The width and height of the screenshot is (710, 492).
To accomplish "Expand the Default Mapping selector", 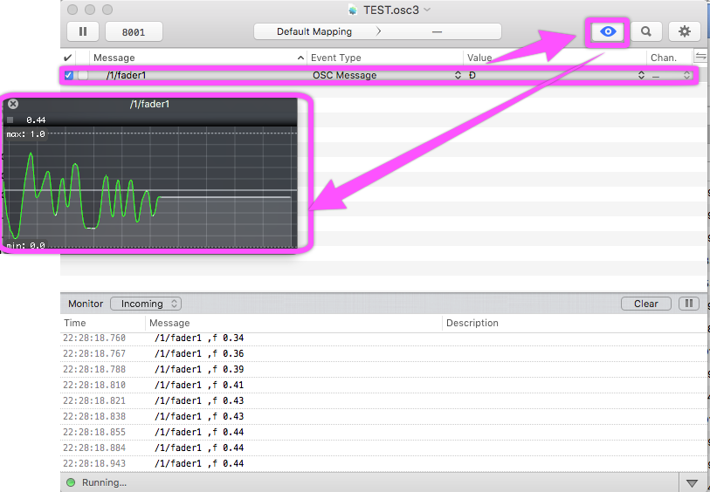I will click(377, 31).
